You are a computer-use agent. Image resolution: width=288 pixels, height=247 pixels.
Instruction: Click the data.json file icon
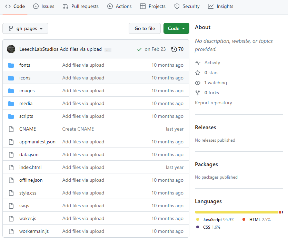coord(11,155)
